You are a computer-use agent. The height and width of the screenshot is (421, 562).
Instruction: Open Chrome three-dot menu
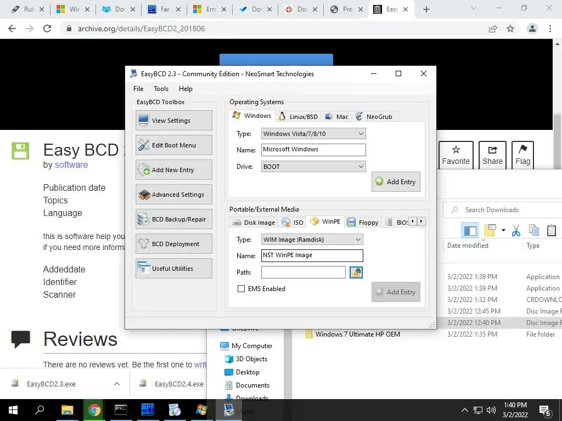pos(550,29)
